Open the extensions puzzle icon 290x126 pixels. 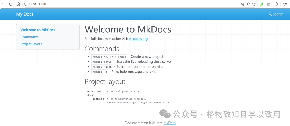[x=276, y=4]
